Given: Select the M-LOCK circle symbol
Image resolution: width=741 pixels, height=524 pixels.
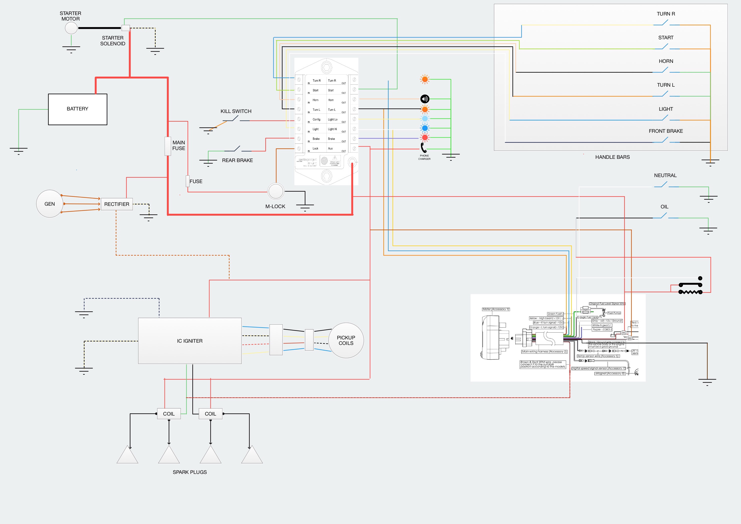Looking at the screenshot, I should click(x=276, y=191).
